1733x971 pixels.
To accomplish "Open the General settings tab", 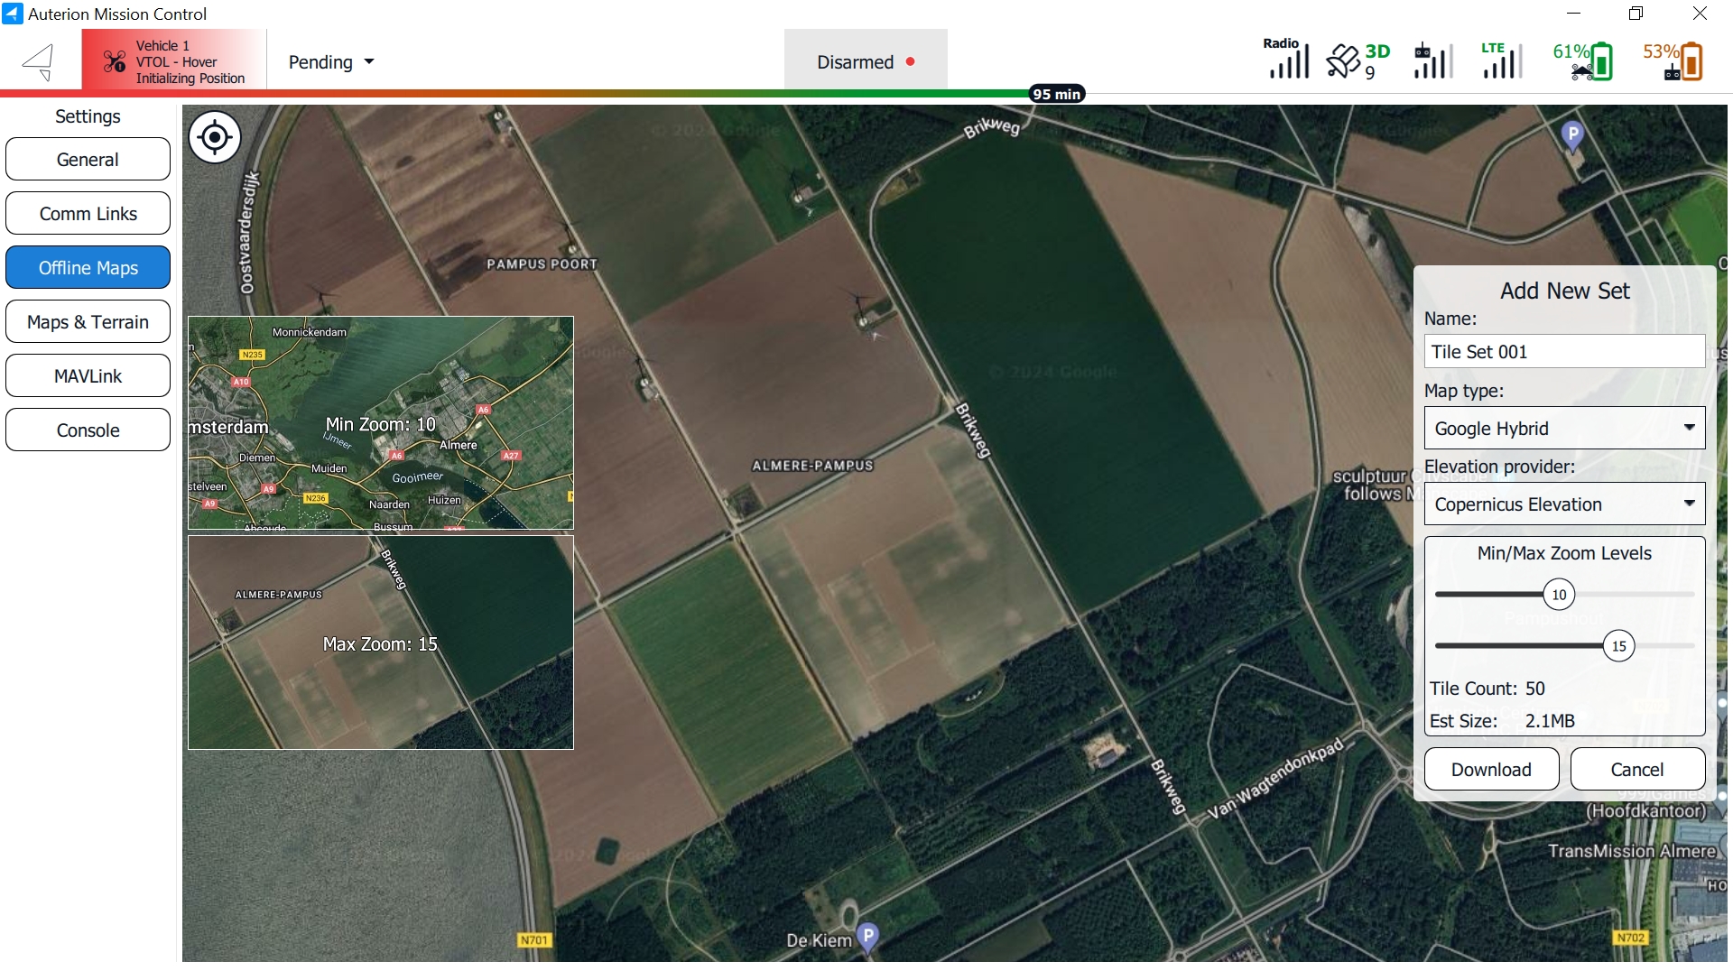I will (88, 160).
